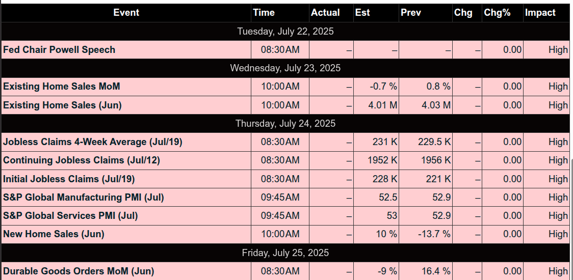This screenshot has width=573, height=280.
Task: Click the Thursday, July 24, 2025 date row
Action: [x=285, y=123]
